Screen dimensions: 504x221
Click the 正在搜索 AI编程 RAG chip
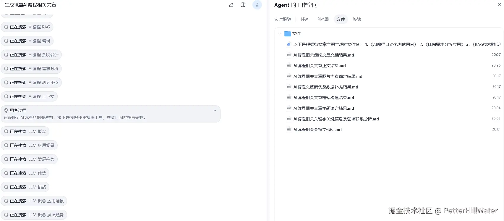click(27, 27)
